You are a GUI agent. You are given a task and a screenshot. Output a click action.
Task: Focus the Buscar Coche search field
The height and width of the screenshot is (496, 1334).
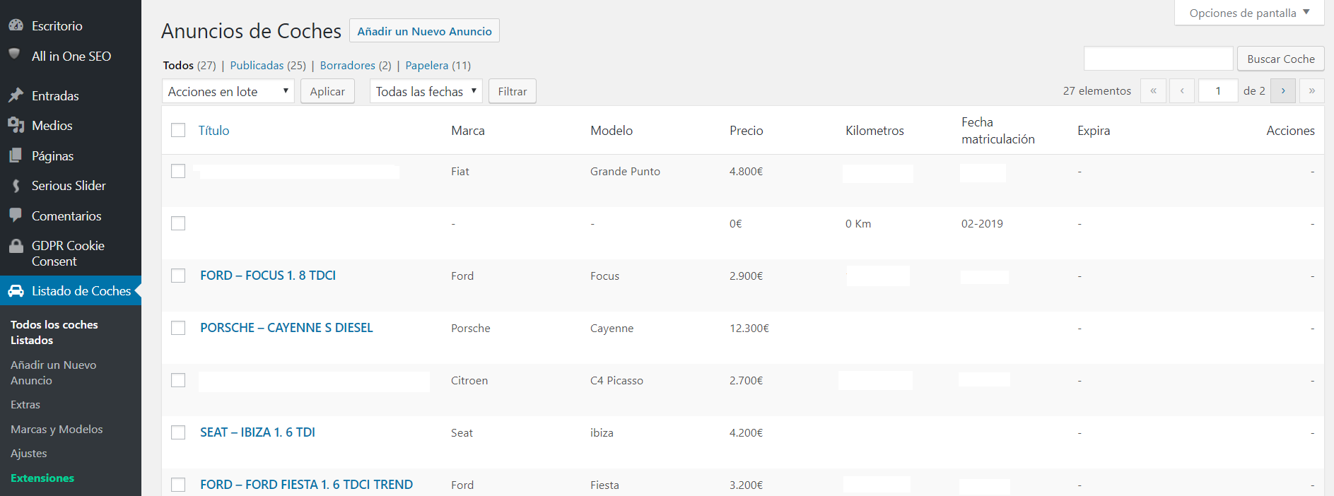click(1158, 59)
